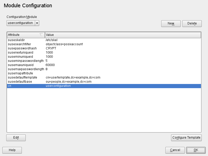Click the userconfiguration combo box field
The height and width of the screenshot is (156, 208).
click(x=21, y=23)
